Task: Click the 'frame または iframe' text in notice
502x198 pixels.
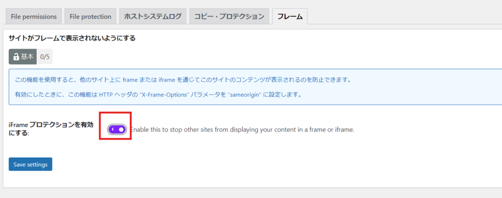Action: click(146, 80)
